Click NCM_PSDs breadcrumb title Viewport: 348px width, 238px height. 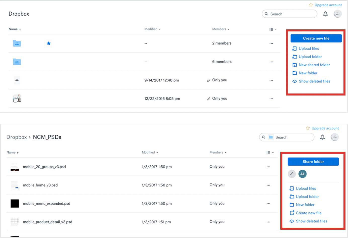point(47,137)
